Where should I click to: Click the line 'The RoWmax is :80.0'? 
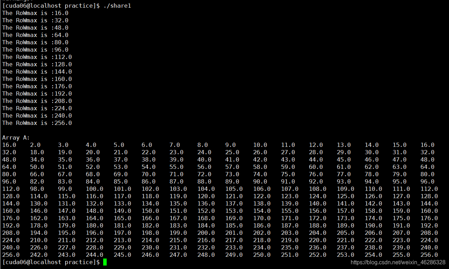click(x=35, y=43)
